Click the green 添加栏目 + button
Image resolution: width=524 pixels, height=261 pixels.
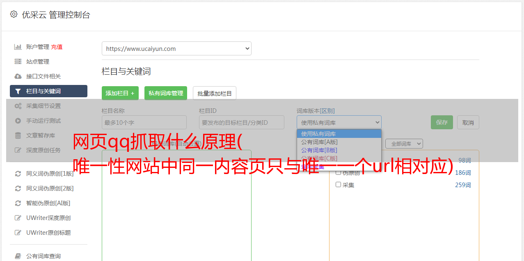coord(120,93)
